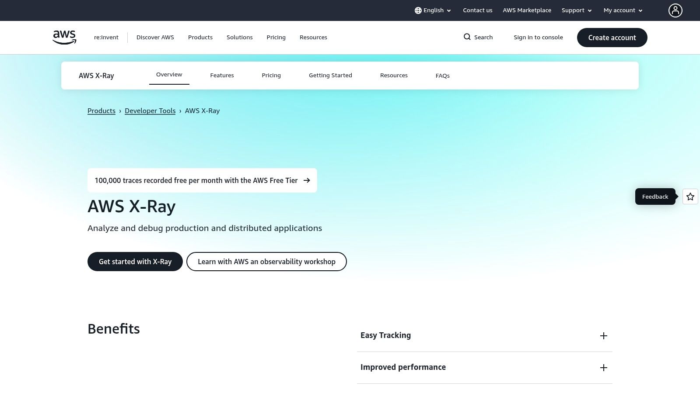Switch to the Features tab
700x393 pixels.
click(x=222, y=75)
